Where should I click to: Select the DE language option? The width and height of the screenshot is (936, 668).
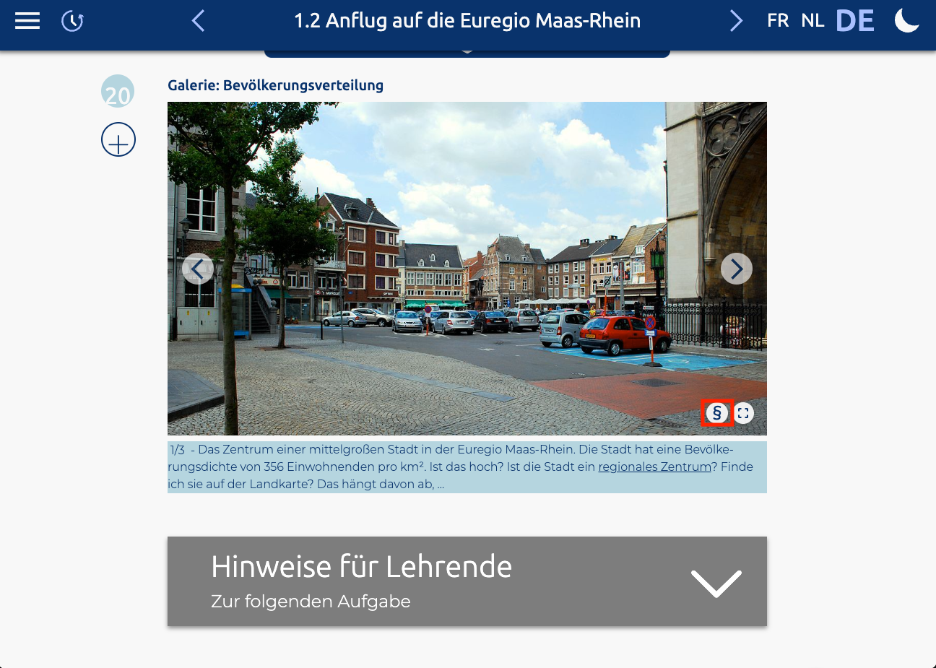(x=854, y=21)
